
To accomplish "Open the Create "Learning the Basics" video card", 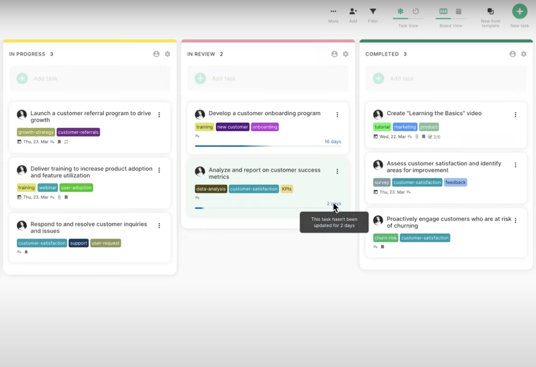I will [434, 113].
